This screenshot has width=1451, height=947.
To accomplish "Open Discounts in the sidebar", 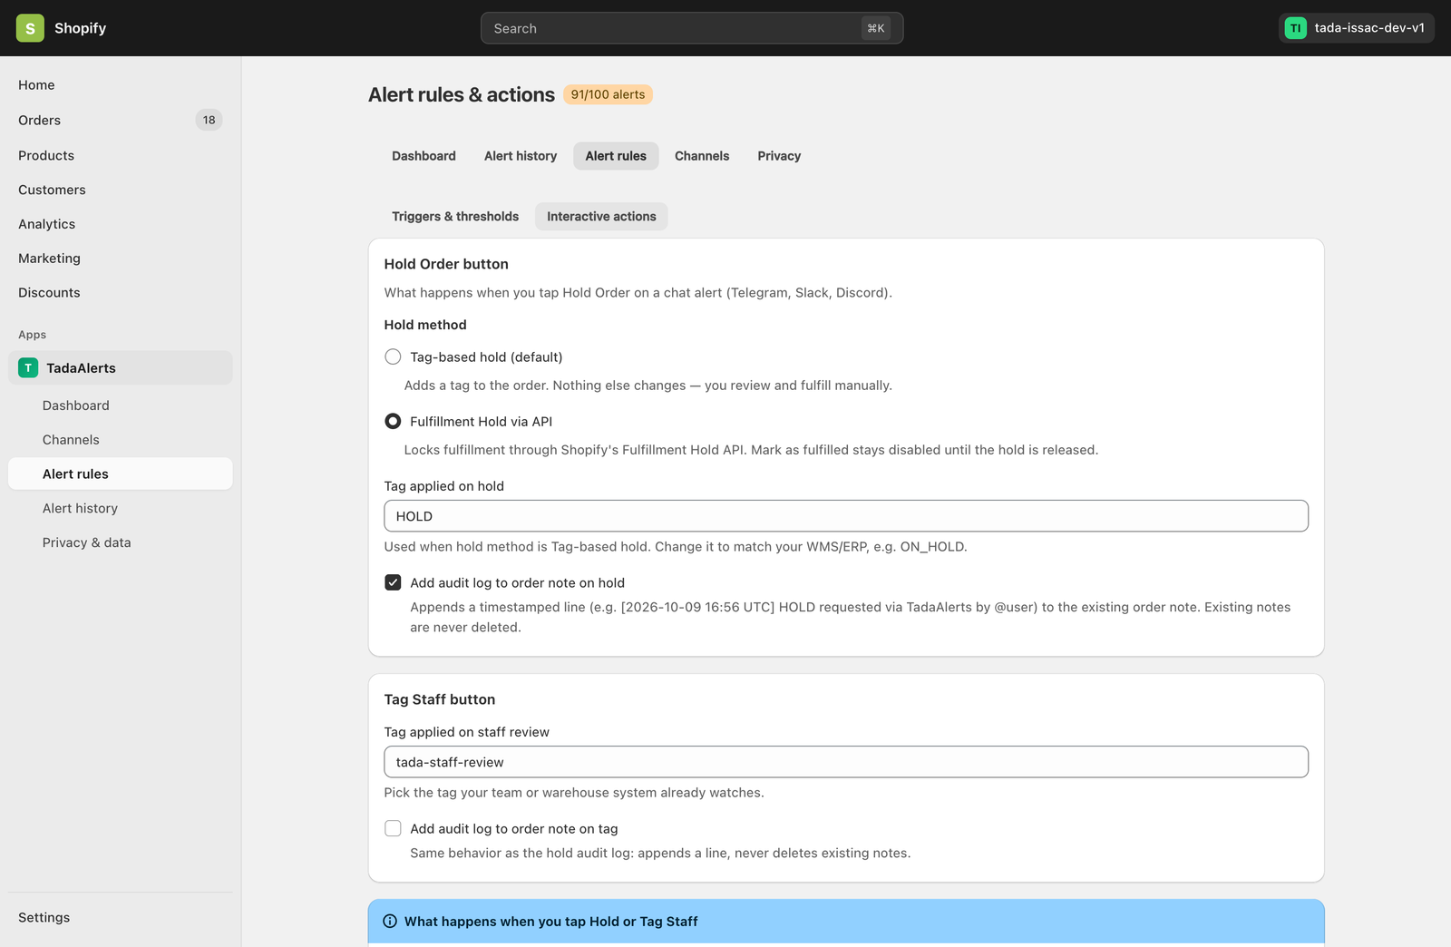I will click(x=121, y=293).
